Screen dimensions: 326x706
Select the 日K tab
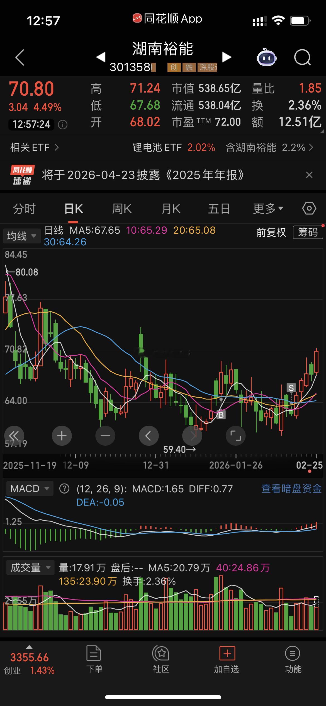coord(73,209)
